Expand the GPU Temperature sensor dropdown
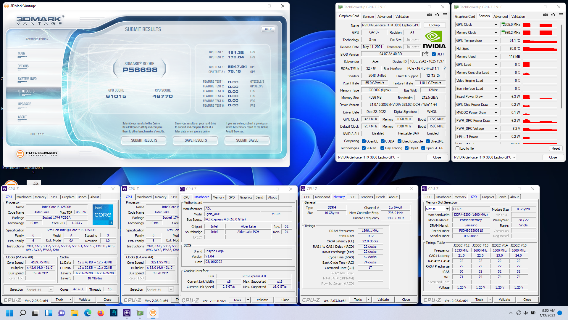 coord(496,41)
